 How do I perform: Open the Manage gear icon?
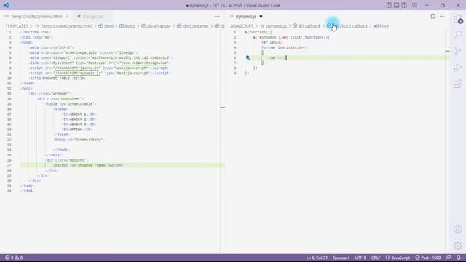tap(458, 245)
